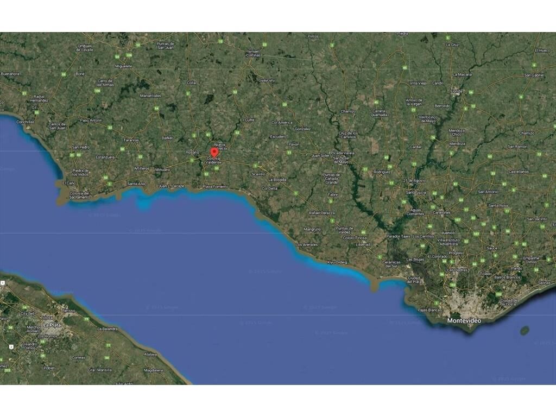
Task: Click the Kiyú-Ordeig coastal label
Action: click(x=337, y=262)
